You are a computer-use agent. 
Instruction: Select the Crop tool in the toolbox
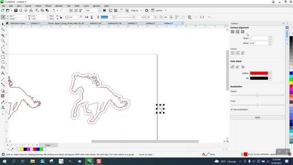click(3, 35)
